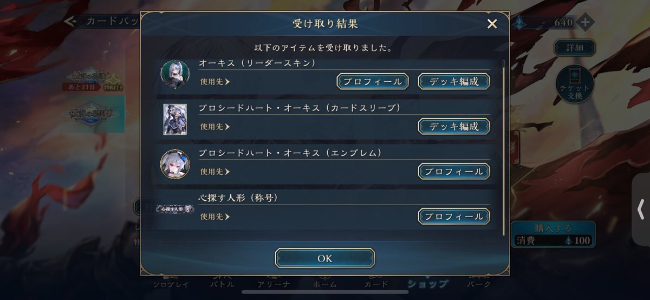Go back with the カードパック arrow

click(x=69, y=21)
